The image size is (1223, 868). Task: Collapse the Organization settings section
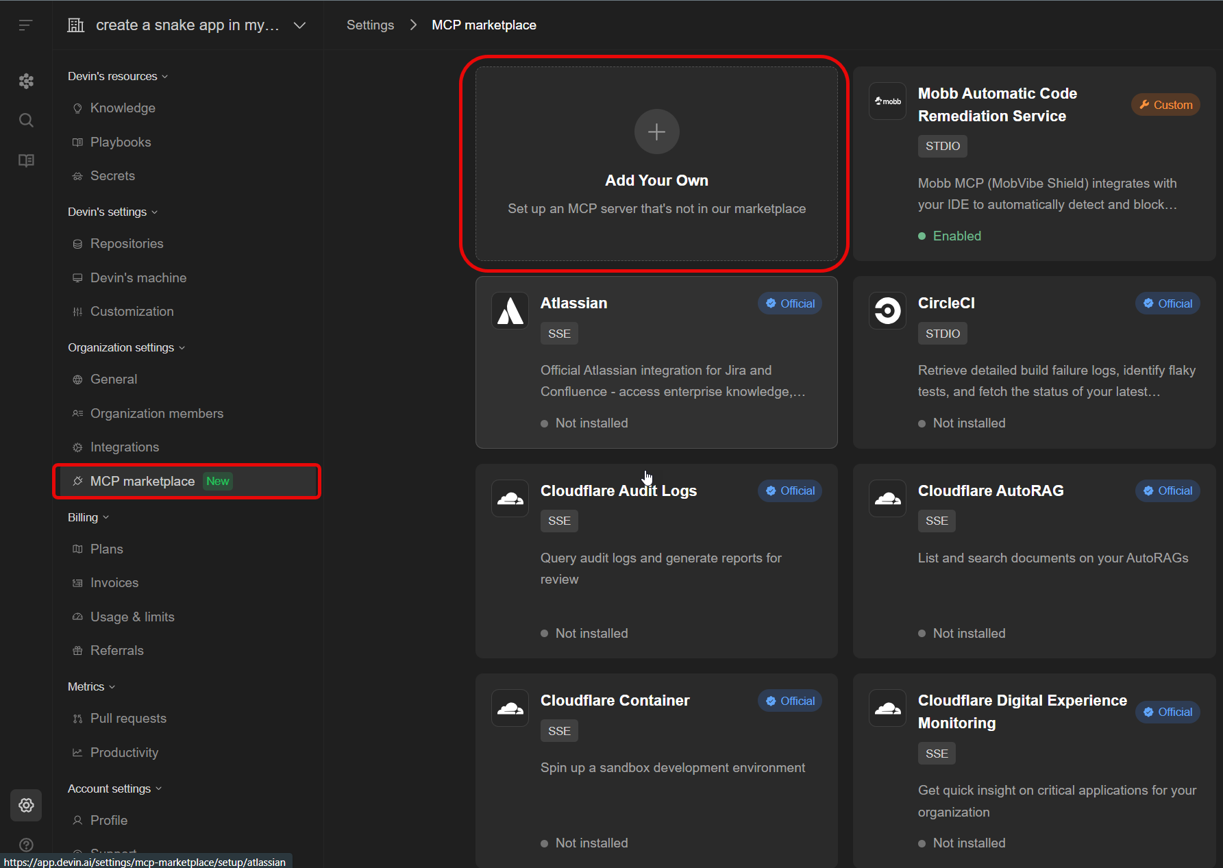click(126, 347)
